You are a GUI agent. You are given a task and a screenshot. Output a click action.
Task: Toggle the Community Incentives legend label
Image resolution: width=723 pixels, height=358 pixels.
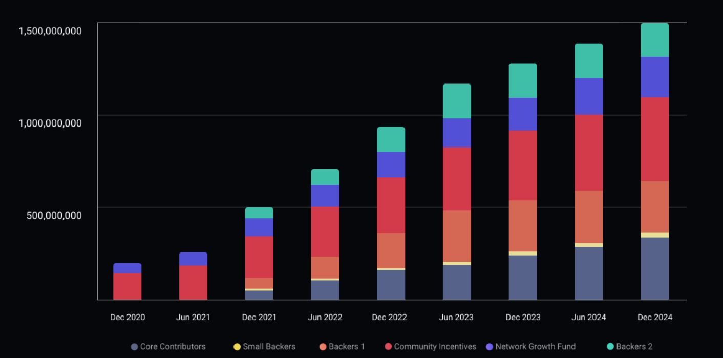pyautogui.click(x=435, y=347)
